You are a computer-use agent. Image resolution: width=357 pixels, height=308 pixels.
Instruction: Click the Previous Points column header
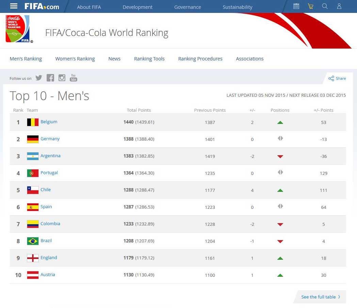210,110
